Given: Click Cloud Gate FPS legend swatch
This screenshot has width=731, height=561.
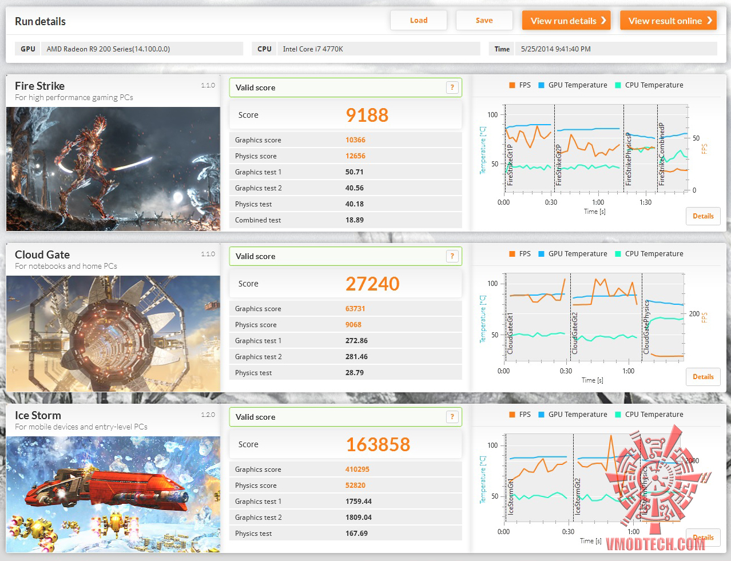Looking at the screenshot, I should click(512, 254).
